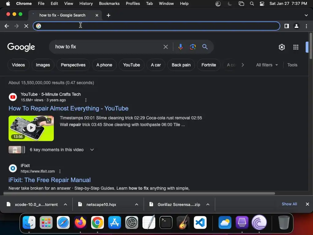Open Gorillaz zip download options
The height and width of the screenshot is (235, 313).
[208, 204]
